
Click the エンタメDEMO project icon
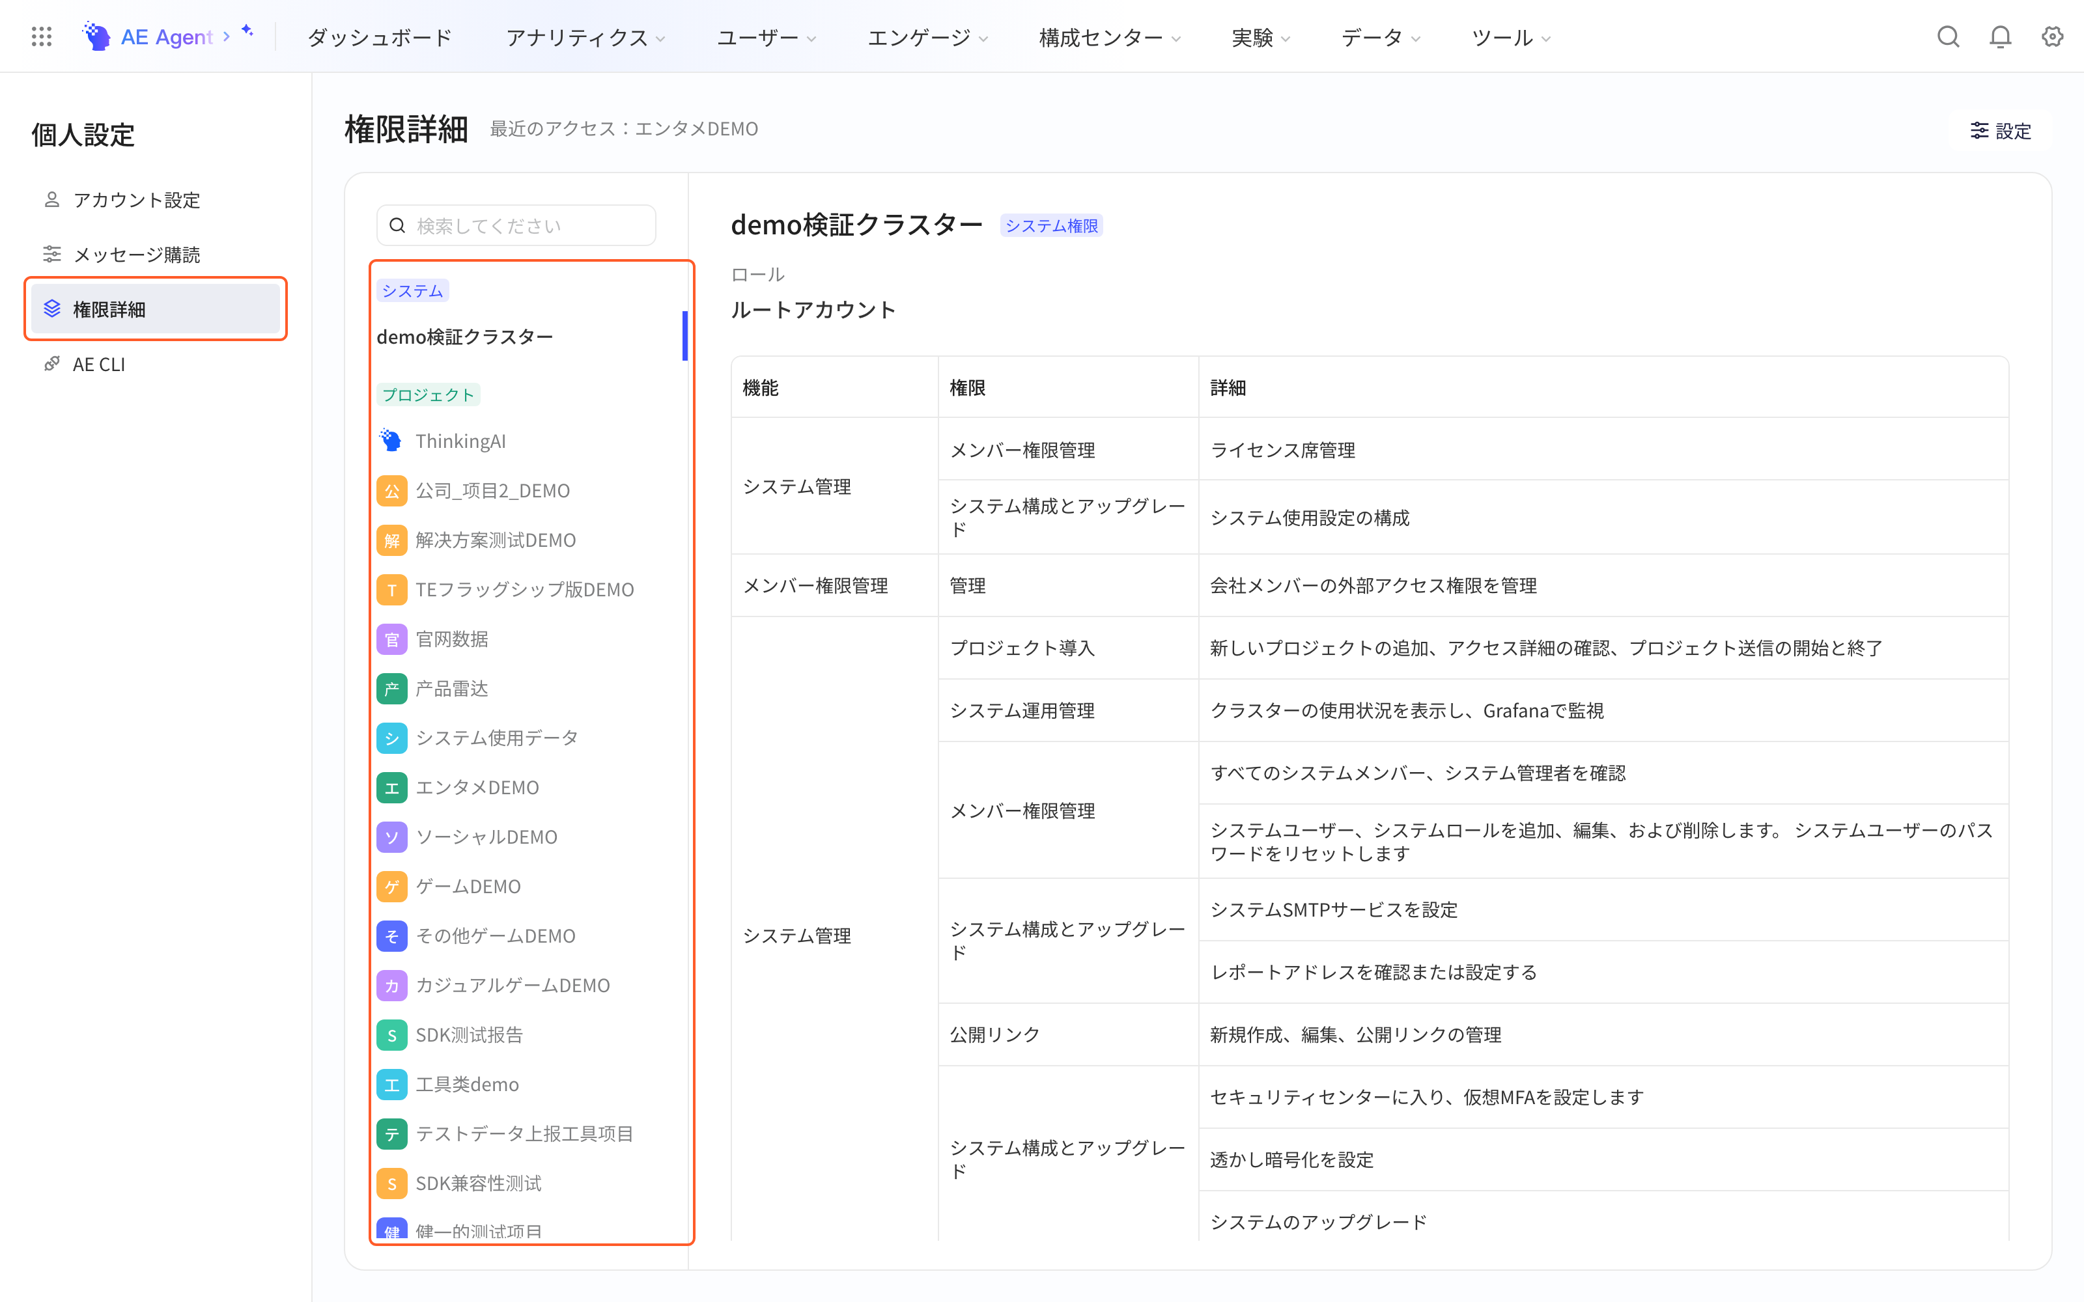[391, 788]
